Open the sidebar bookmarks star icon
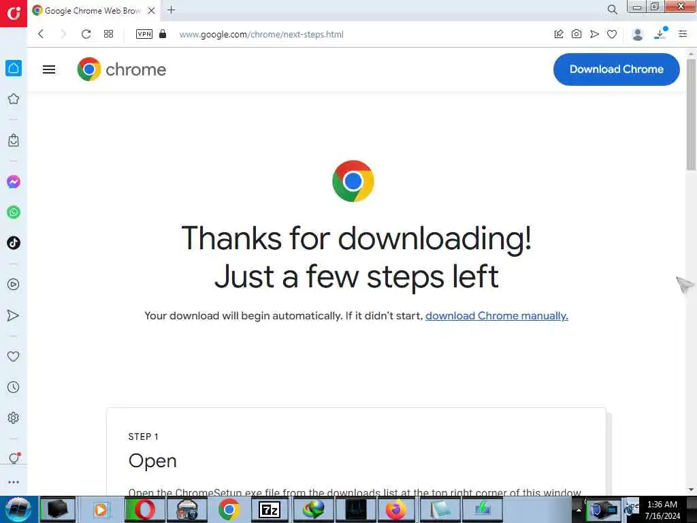Image resolution: width=697 pixels, height=523 pixels. [x=14, y=99]
